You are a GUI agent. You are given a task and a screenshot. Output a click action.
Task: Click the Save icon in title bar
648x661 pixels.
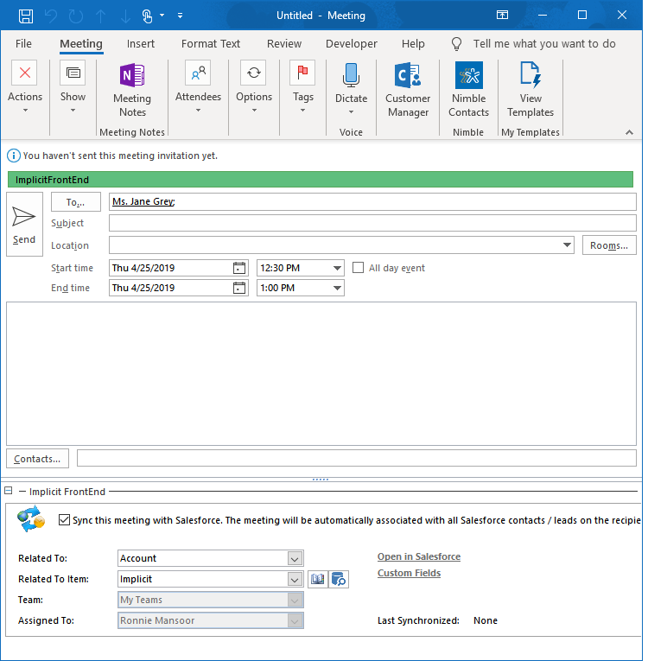click(x=26, y=16)
